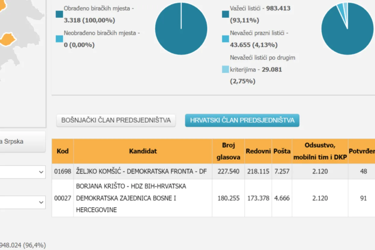Open the lower filter dropdown on the left
The image size is (375, 250).
21,202
